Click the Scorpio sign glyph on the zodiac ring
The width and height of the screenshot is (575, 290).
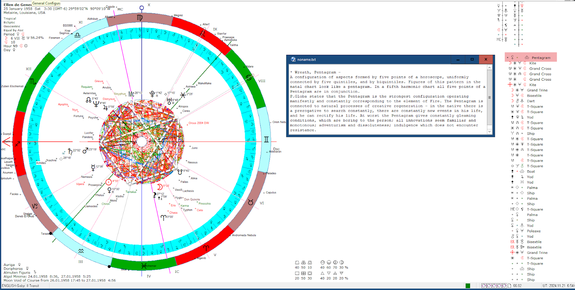click(x=33, y=82)
